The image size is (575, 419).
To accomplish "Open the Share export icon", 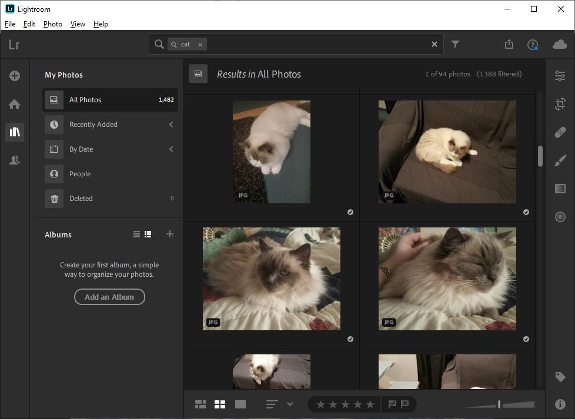I will 509,44.
